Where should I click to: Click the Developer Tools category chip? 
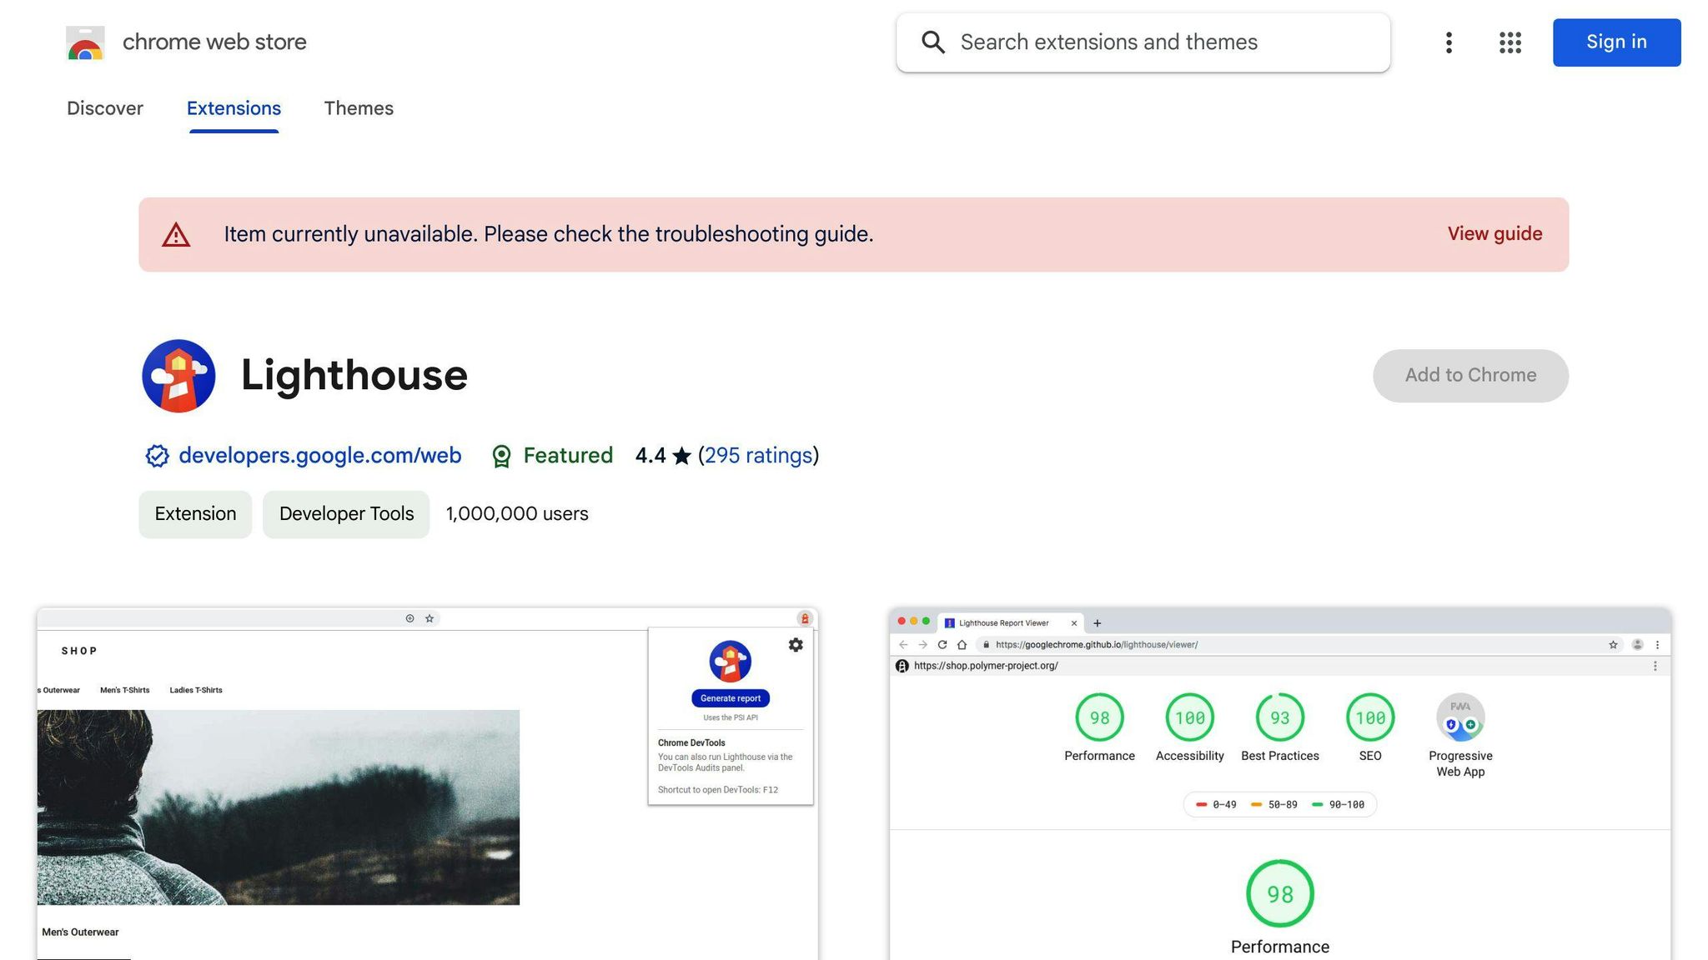click(346, 514)
